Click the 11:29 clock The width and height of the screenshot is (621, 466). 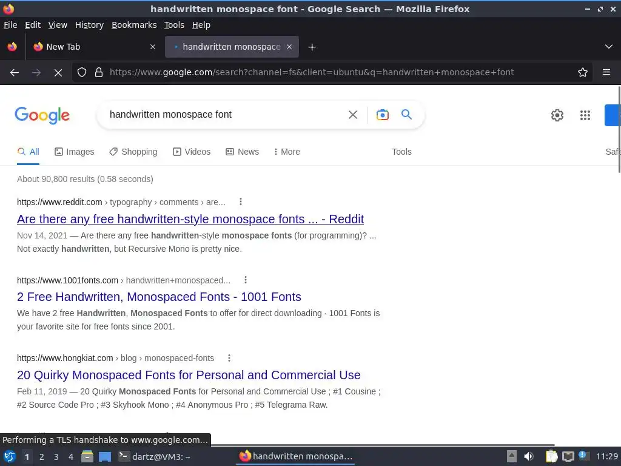click(x=606, y=456)
